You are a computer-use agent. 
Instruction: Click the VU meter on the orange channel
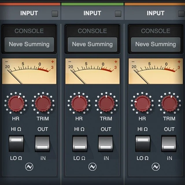[x=156, y=71]
